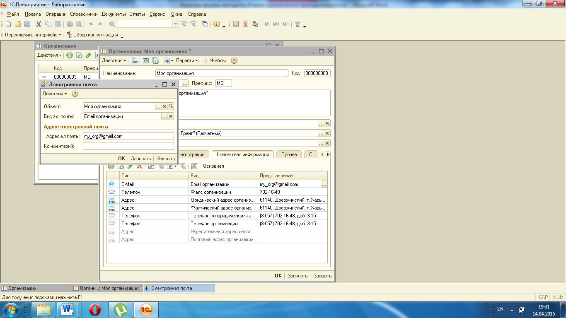The image size is (566, 318).
Task: Click the wrench settings icon in main toolbar
Action: tap(298, 24)
